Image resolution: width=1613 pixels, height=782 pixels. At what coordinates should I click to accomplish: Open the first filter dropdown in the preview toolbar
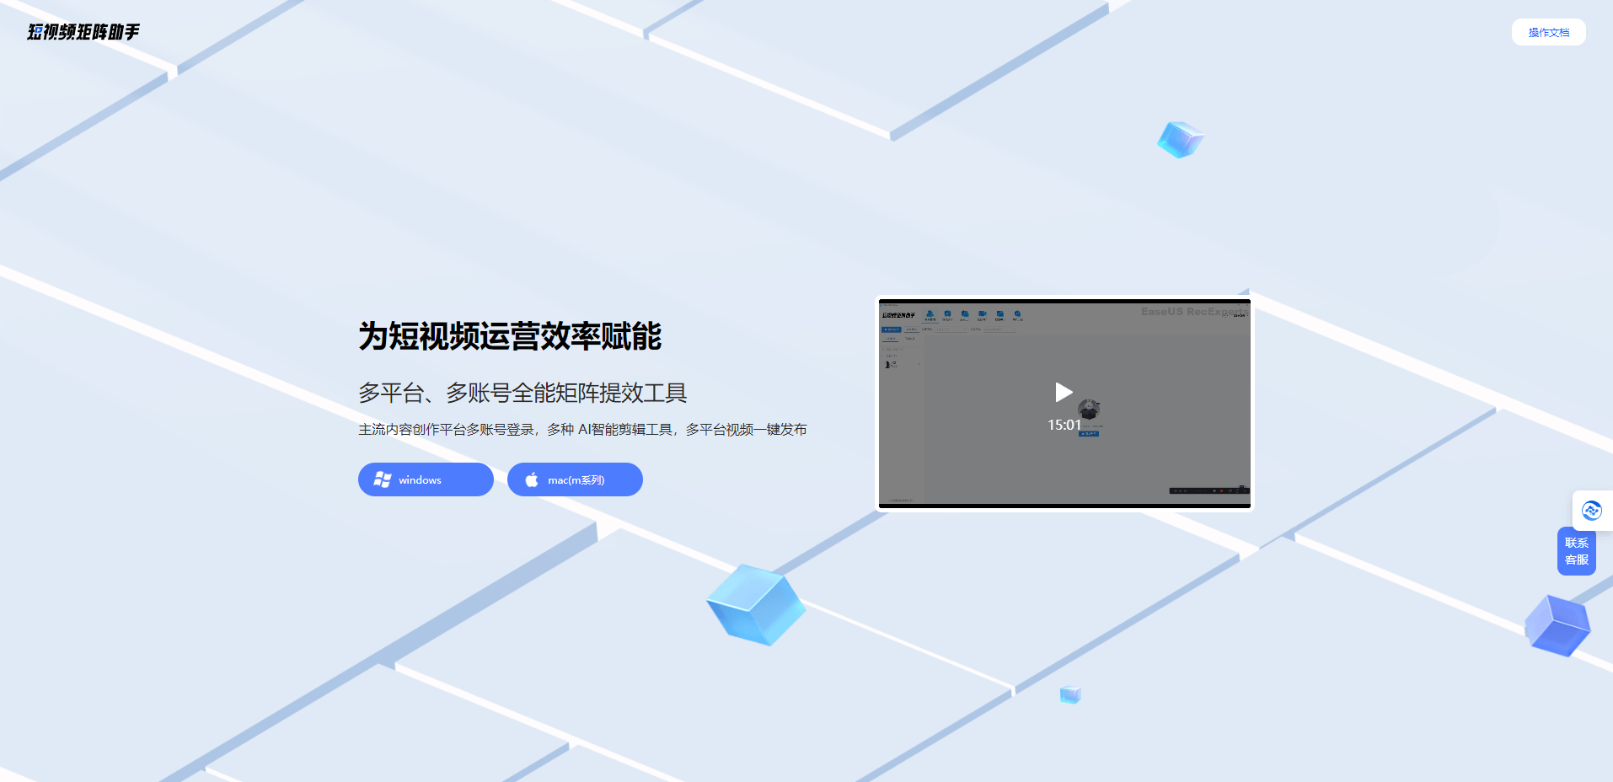coord(951,329)
